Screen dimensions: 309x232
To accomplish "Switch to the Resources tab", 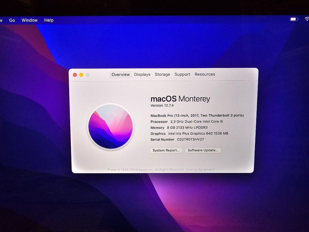I will 205,74.
